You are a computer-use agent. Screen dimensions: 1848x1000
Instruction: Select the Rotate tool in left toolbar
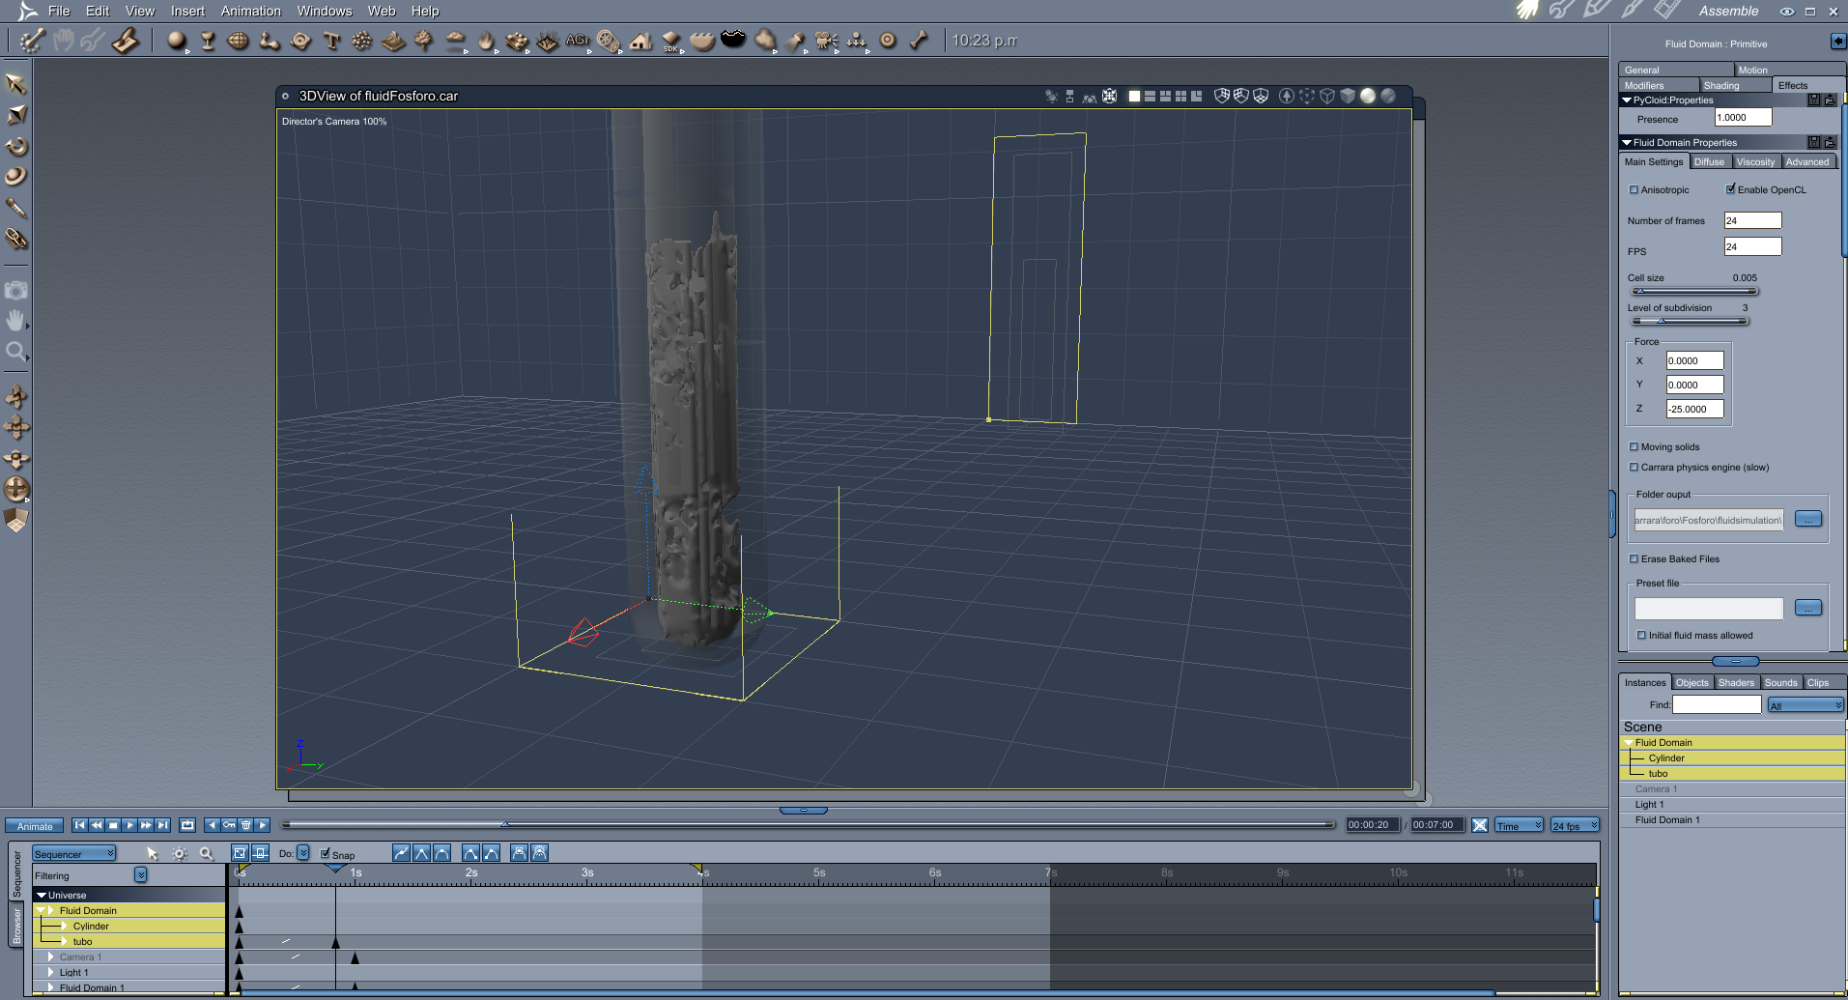click(x=16, y=146)
